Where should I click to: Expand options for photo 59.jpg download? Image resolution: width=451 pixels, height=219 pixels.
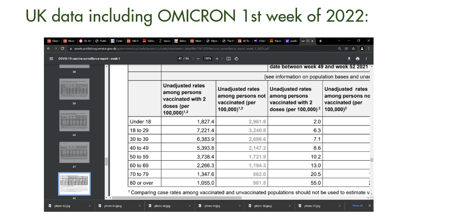click(x=240, y=206)
